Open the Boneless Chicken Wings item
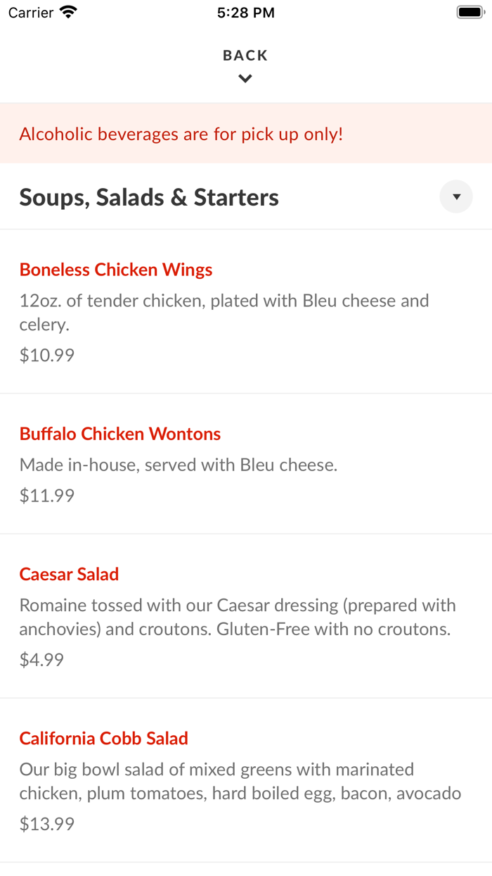The image size is (492, 876). click(x=116, y=270)
